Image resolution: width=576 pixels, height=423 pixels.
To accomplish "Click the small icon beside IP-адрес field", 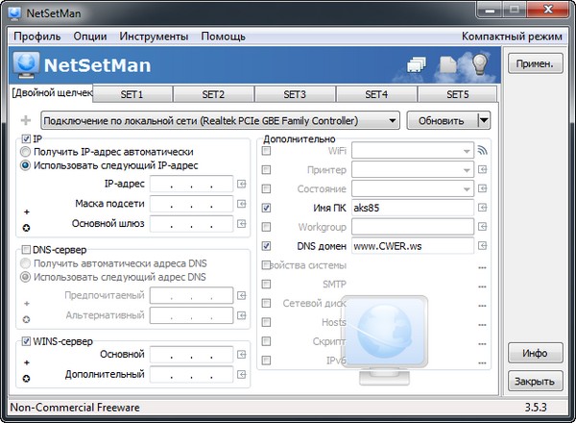I will click(242, 184).
